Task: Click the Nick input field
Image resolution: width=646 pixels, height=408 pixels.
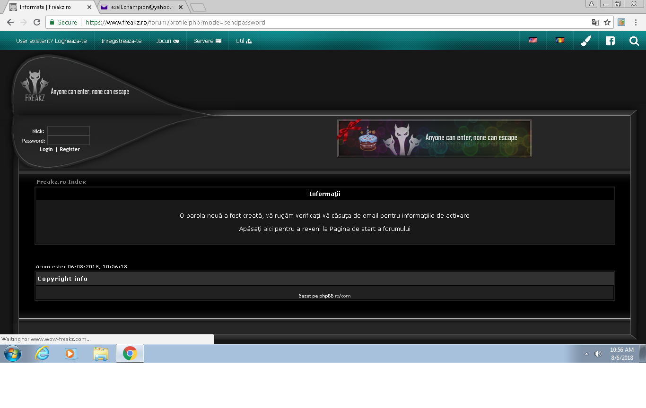Action: [69, 131]
